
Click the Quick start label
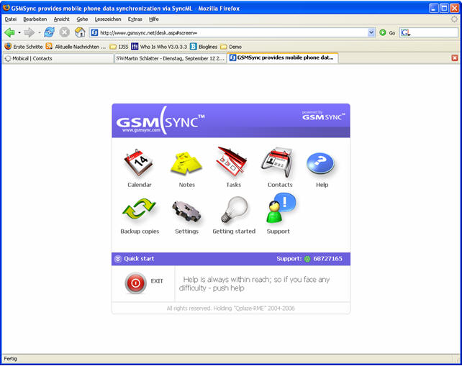[x=139, y=259]
